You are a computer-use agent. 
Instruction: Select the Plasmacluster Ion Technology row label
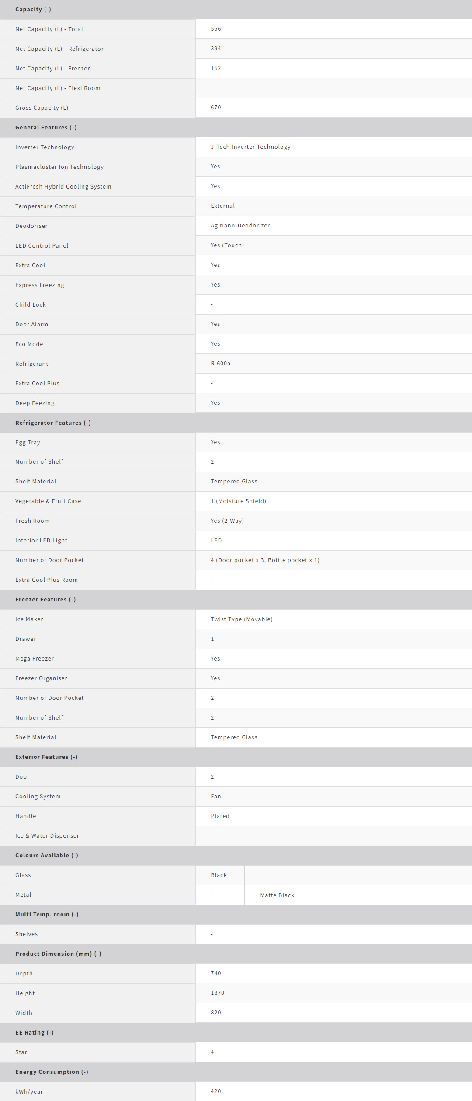pyautogui.click(x=59, y=167)
